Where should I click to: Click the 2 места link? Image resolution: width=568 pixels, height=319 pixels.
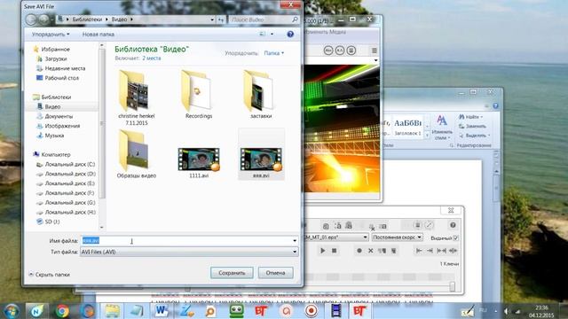(x=152, y=58)
